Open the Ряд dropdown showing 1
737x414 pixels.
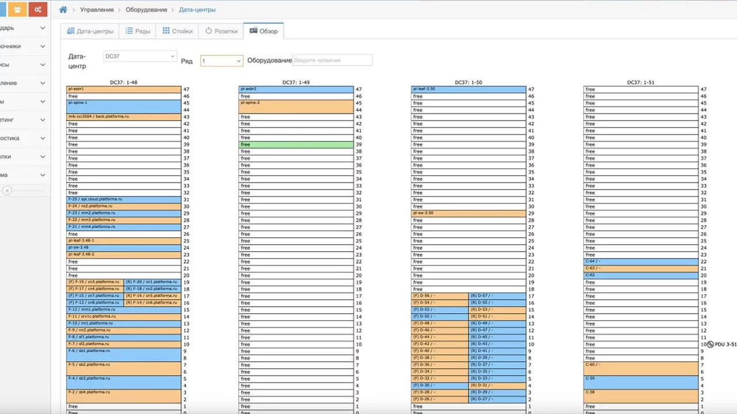(222, 60)
